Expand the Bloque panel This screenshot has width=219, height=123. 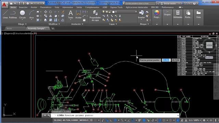144,24
